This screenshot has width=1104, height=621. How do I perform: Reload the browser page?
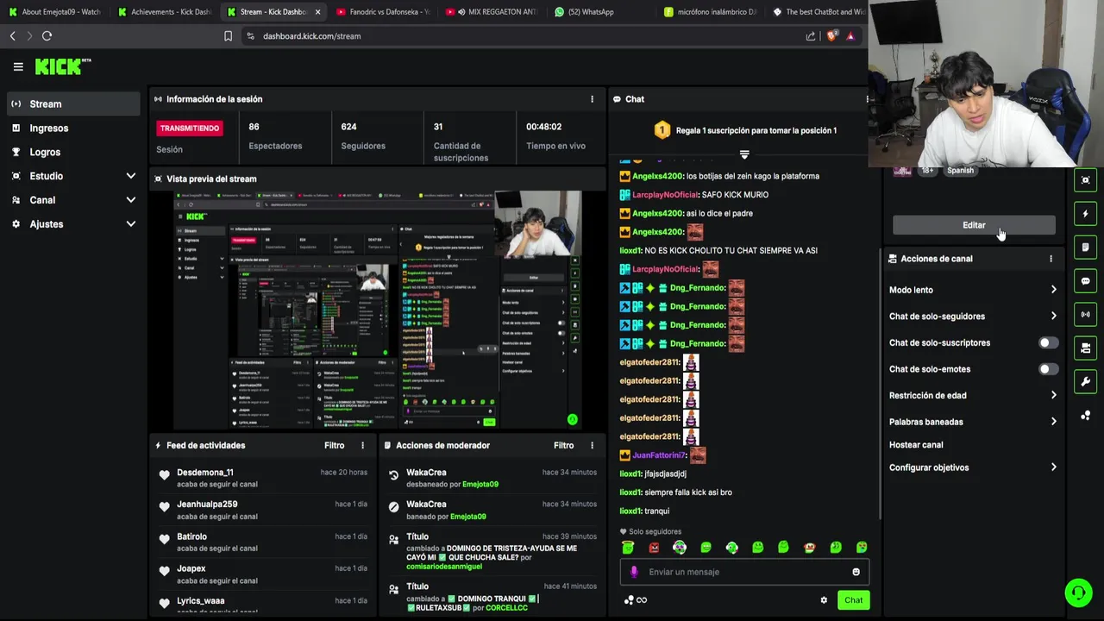tap(47, 36)
